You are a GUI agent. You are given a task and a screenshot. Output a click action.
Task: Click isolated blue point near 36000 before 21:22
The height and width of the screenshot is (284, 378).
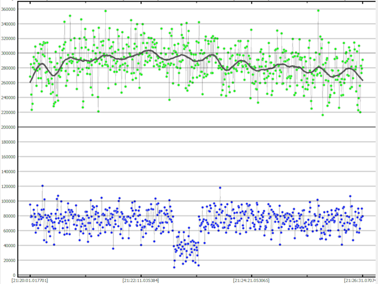coord(113,248)
